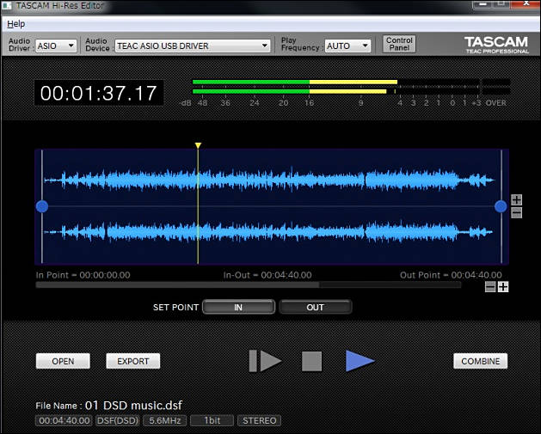
Task: Click the 1bit depth badge
Action: [212, 420]
